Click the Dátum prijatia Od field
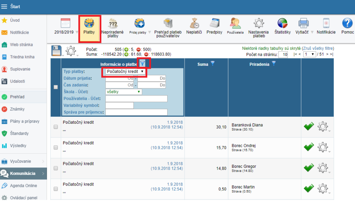This screenshot has width=355, height=203. [120, 78]
